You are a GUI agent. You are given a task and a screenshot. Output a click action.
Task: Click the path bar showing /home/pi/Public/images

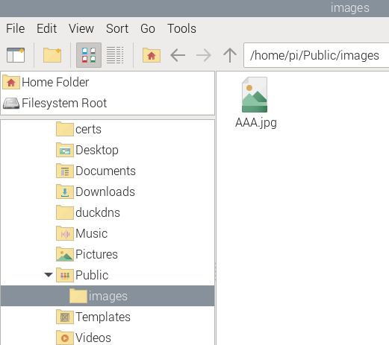(x=317, y=55)
